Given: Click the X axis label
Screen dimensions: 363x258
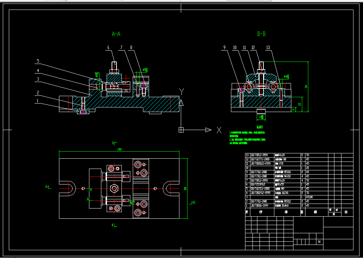Looking at the screenshot, I should 219,130.
